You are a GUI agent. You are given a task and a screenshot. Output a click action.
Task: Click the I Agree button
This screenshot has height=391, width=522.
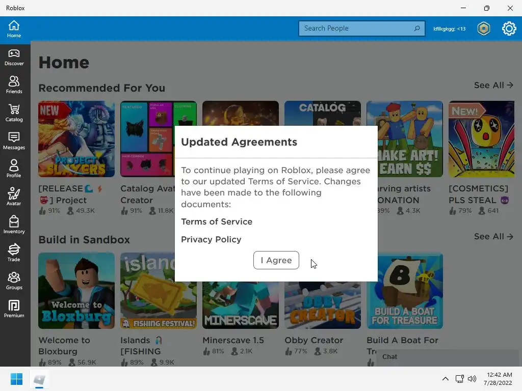276,260
